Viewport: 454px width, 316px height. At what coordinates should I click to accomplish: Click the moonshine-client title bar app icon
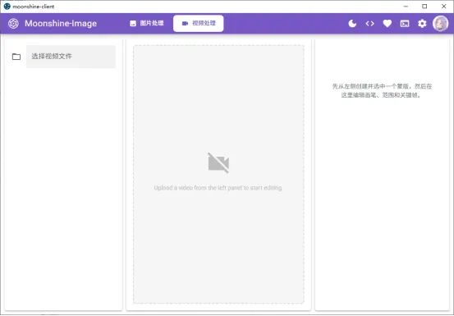click(7, 7)
